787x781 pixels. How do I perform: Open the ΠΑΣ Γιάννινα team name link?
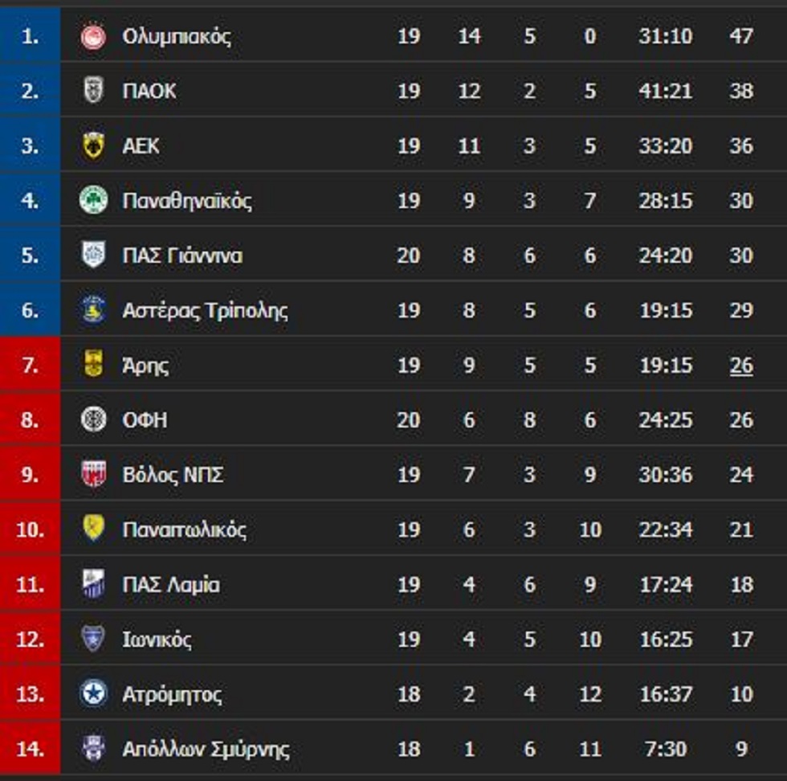182,256
